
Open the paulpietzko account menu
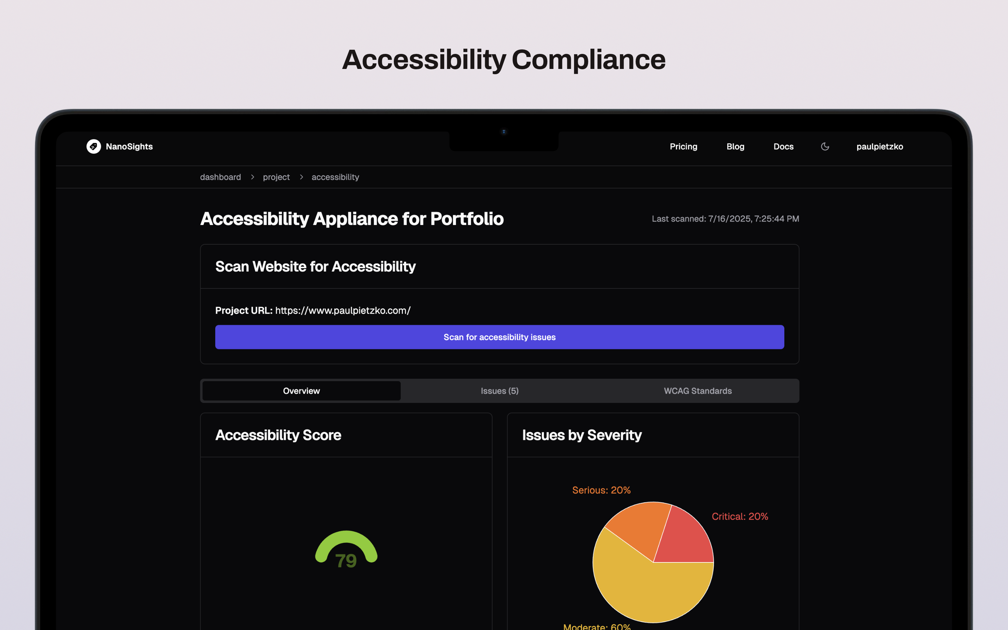point(880,147)
